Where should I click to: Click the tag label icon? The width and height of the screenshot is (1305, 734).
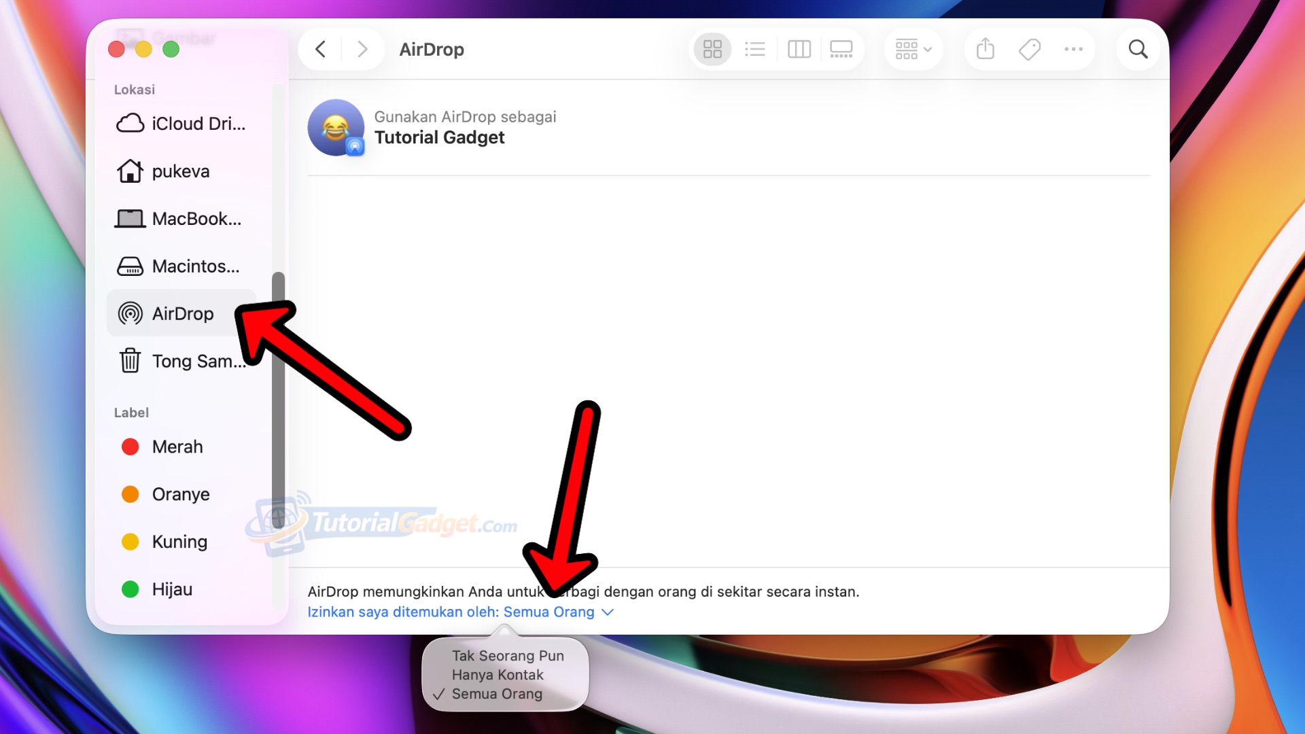(x=1029, y=49)
